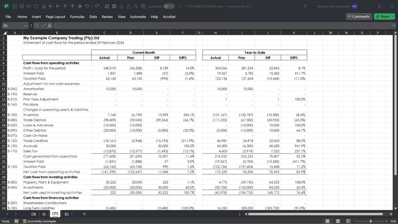Image resolution: width=398 pixels, height=224 pixels.
Task: Open the Insert ribbon tab
Action: (x=36, y=17)
